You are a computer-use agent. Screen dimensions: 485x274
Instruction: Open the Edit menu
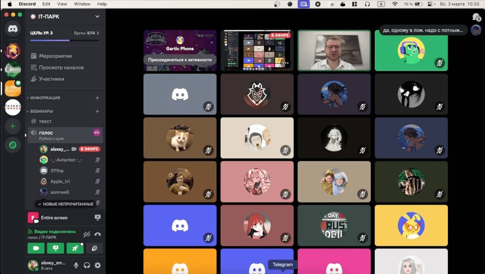pyautogui.click(x=46, y=4)
